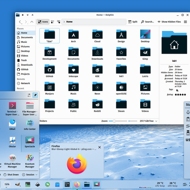Open the Neon folder
Image resolution: width=190 pixels, height=190 pixels.
97,88
